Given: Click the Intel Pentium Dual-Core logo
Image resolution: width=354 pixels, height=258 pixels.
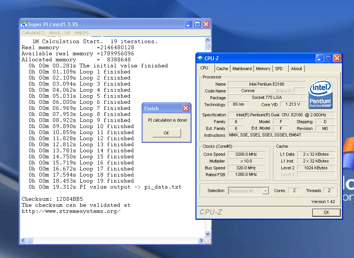Looking at the screenshot, I should coord(320,94).
